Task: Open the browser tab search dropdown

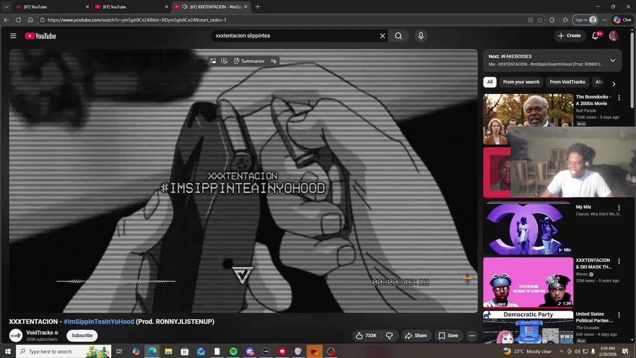Action: pyautogui.click(x=6, y=7)
